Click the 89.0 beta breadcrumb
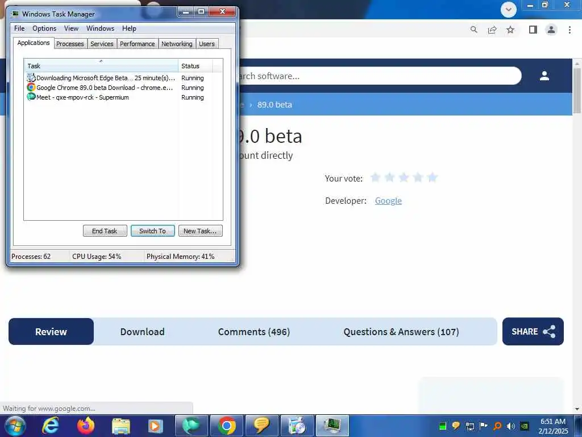The image size is (582, 437). [275, 105]
